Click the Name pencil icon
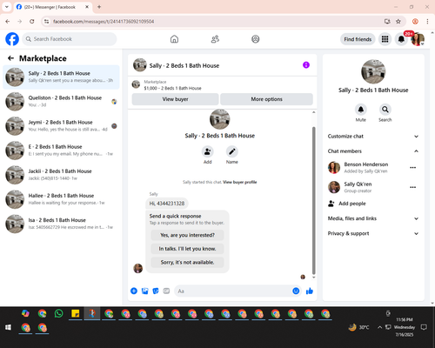Viewport: 435px width, 348px height. pyautogui.click(x=232, y=151)
